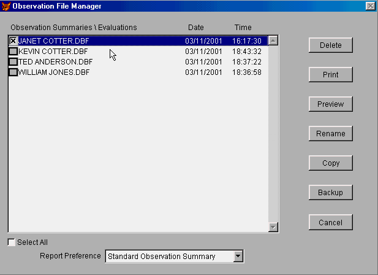Select the KEVIN COTTER.DBF file name

click(53, 52)
